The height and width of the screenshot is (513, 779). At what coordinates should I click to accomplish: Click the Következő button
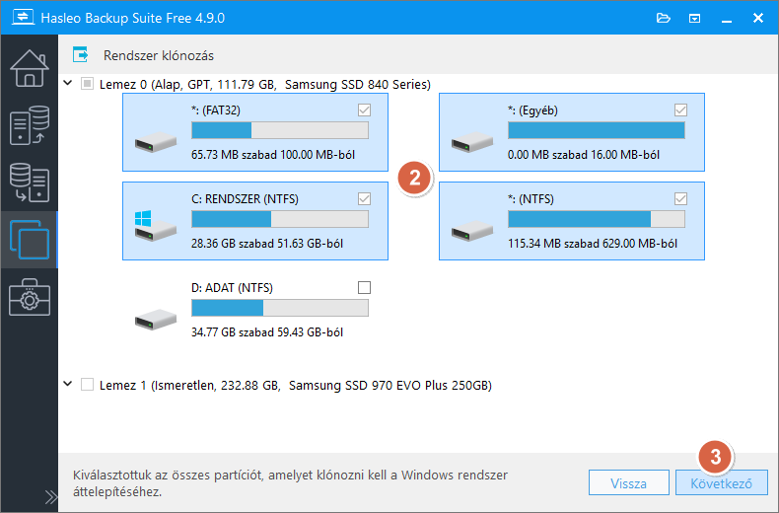[722, 483]
